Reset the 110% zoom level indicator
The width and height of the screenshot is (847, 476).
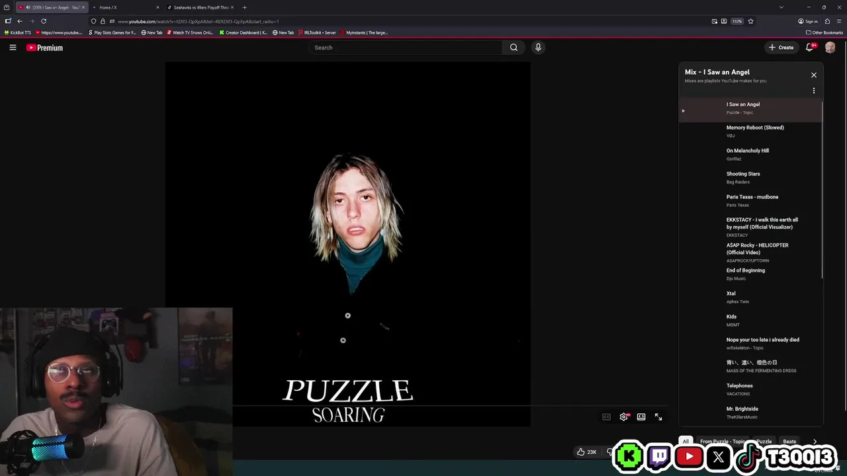737,21
